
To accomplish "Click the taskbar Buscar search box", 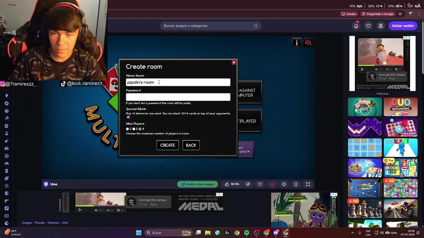I will point(169,233).
